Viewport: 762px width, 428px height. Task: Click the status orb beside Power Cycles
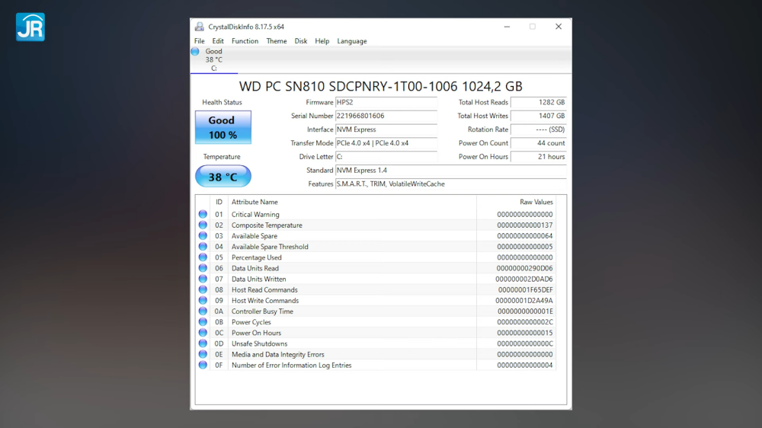coord(203,322)
